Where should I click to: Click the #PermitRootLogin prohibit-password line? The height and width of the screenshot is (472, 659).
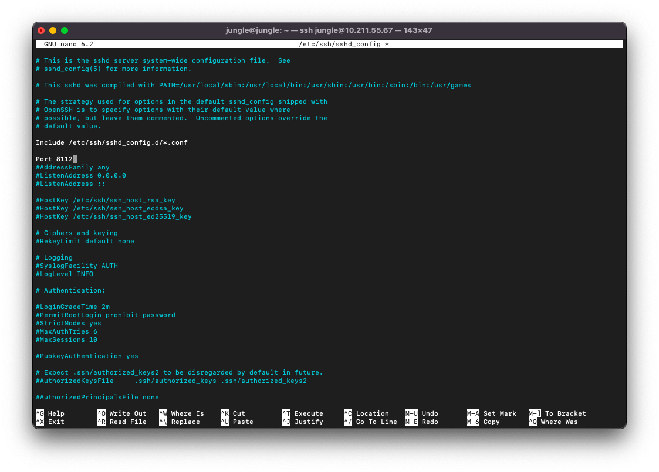point(106,315)
